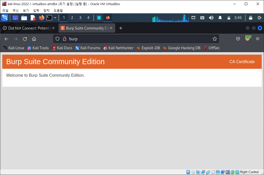Click the battery power manager icon
The height and width of the screenshot is (175, 264).
point(229,18)
